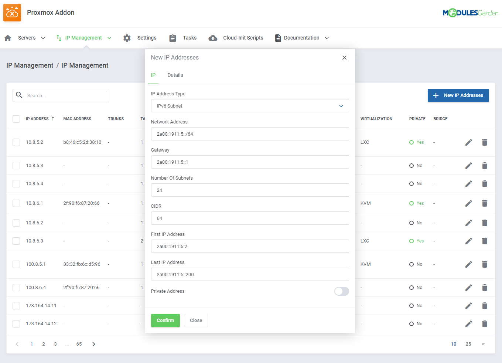Delete IP 173.164.14.12 via trash icon
Viewport: 502px width, 363px height.
coord(485,323)
